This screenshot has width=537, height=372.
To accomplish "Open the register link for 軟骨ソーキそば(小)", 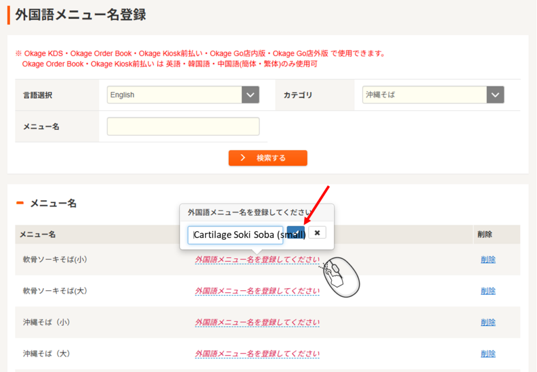I will point(257,259).
